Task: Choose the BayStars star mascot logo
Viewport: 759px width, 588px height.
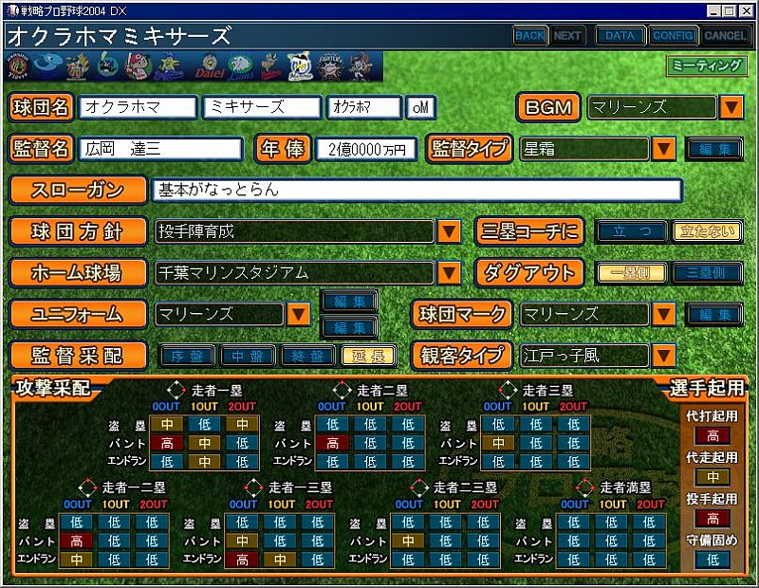Action: pyautogui.click(x=169, y=65)
